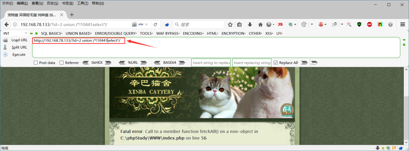Click left arrow beside BASE64
The width and height of the screenshot is (409, 151).
coord(157,63)
